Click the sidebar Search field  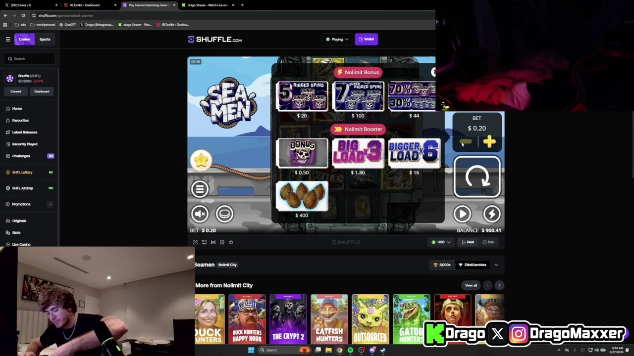click(x=30, y=58)
